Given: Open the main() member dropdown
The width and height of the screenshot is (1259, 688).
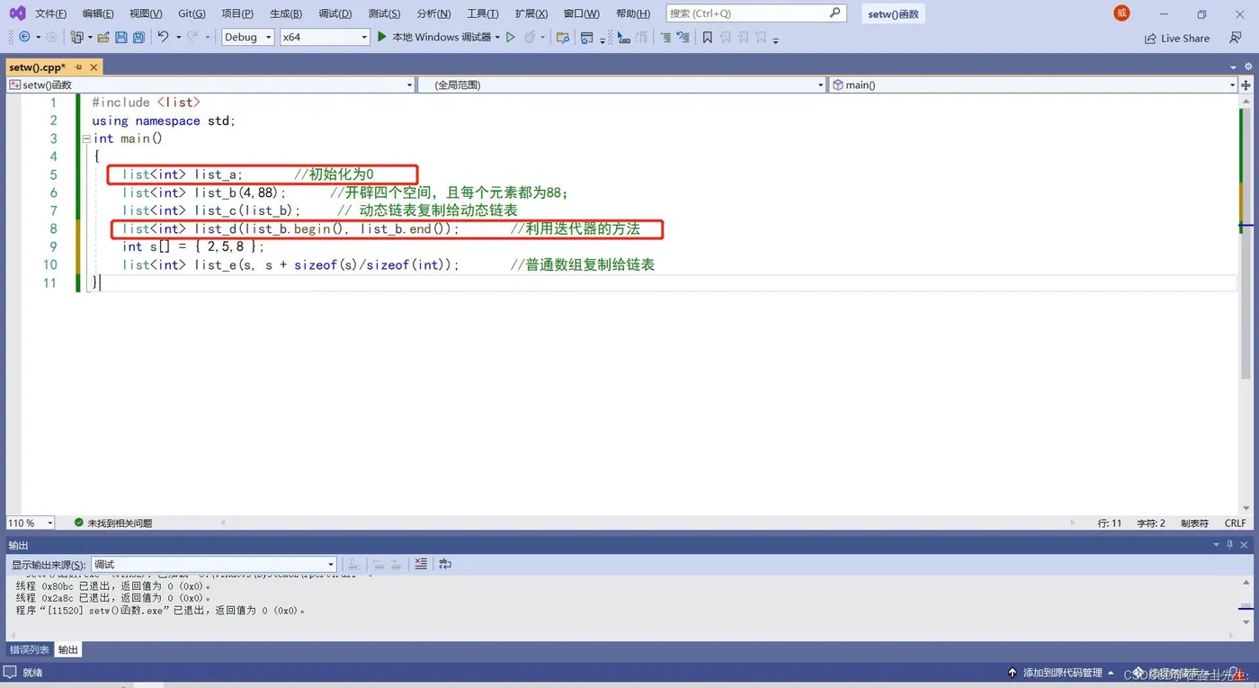Looking at the screenshot, I should pos(1033,85).
